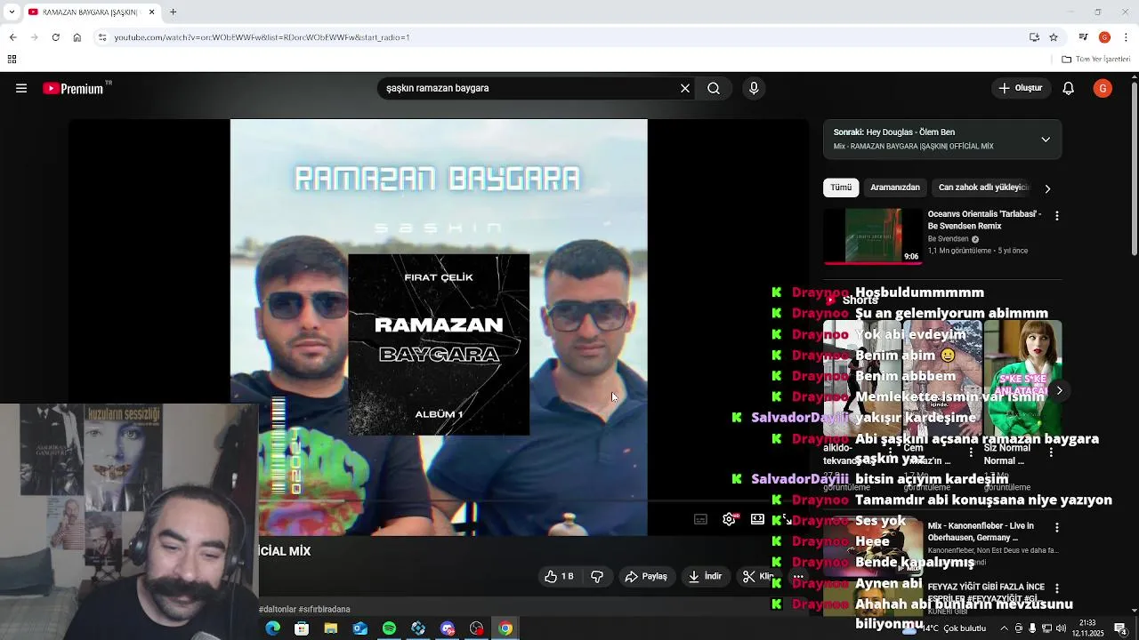Viewport: 1139px width, 640px height.
Task: Open YouTube notifications bell
Action: point(1069,88)
